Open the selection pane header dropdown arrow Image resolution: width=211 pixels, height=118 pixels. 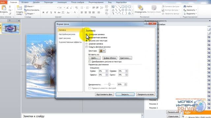[x=210, y=21]
